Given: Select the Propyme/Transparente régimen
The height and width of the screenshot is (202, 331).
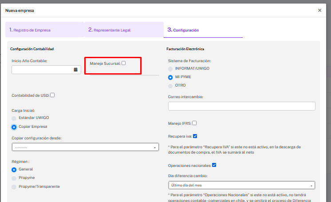Looking at the screenshot, I should [x=14, y=186].
